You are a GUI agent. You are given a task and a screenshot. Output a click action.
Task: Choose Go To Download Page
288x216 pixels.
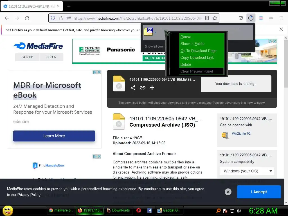click(x=201, y=51)
